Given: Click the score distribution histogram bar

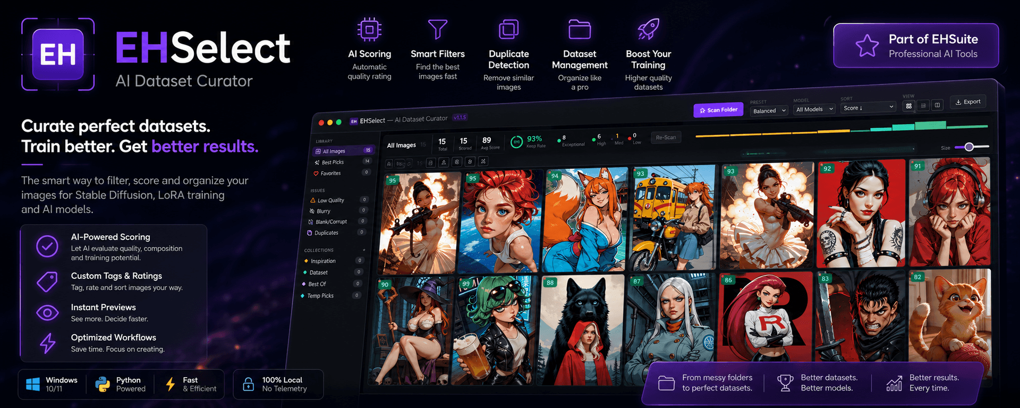Looking at the screenshot, I should tap(841, 130).
